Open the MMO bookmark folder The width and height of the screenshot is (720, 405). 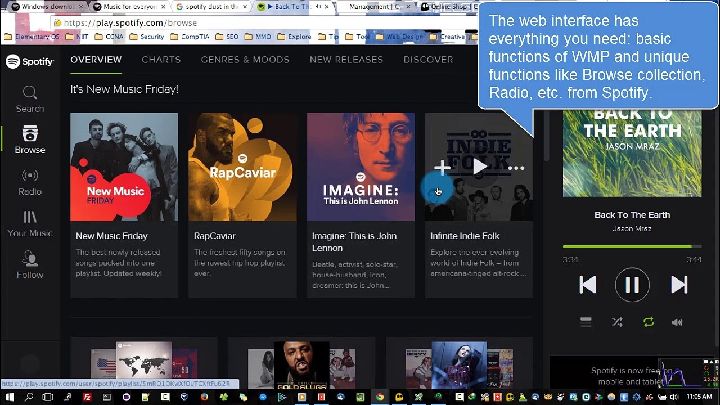[258, 37]
